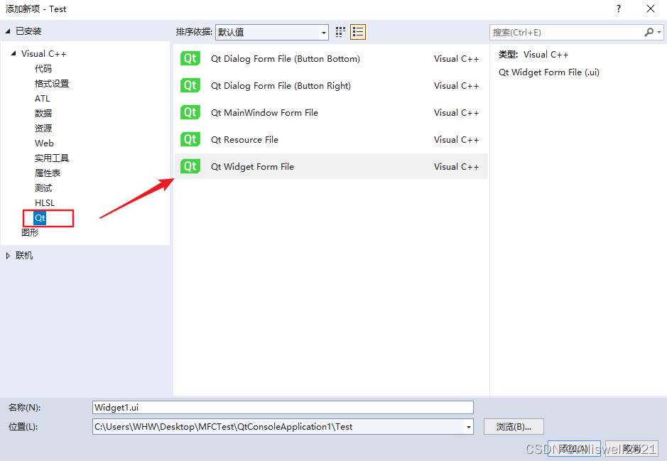This screenshot has width=667, height=461.
Task: Open the sort by dropdown
Action: pos(272,33)
